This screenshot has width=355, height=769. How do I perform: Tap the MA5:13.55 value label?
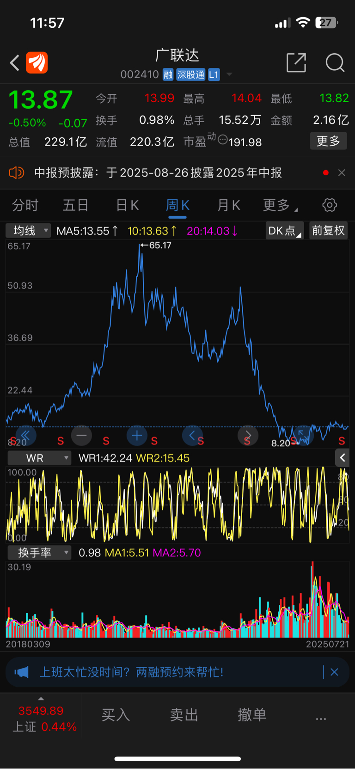(x=87, y=231)
